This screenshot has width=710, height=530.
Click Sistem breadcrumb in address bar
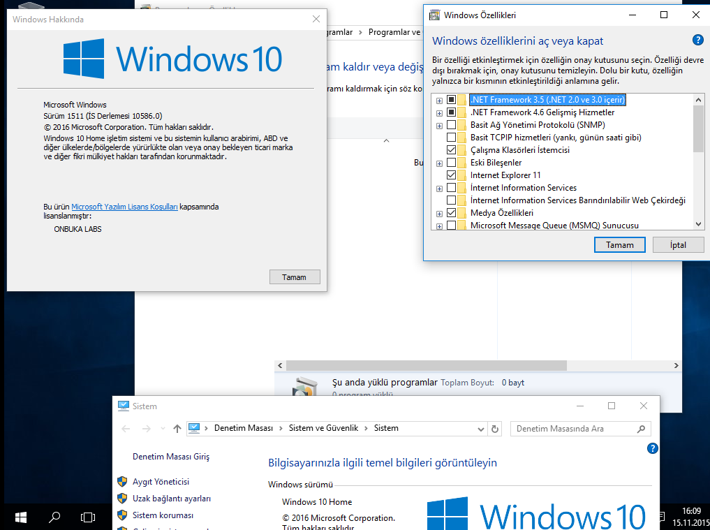pyautogui.click(x=386, y=428)
